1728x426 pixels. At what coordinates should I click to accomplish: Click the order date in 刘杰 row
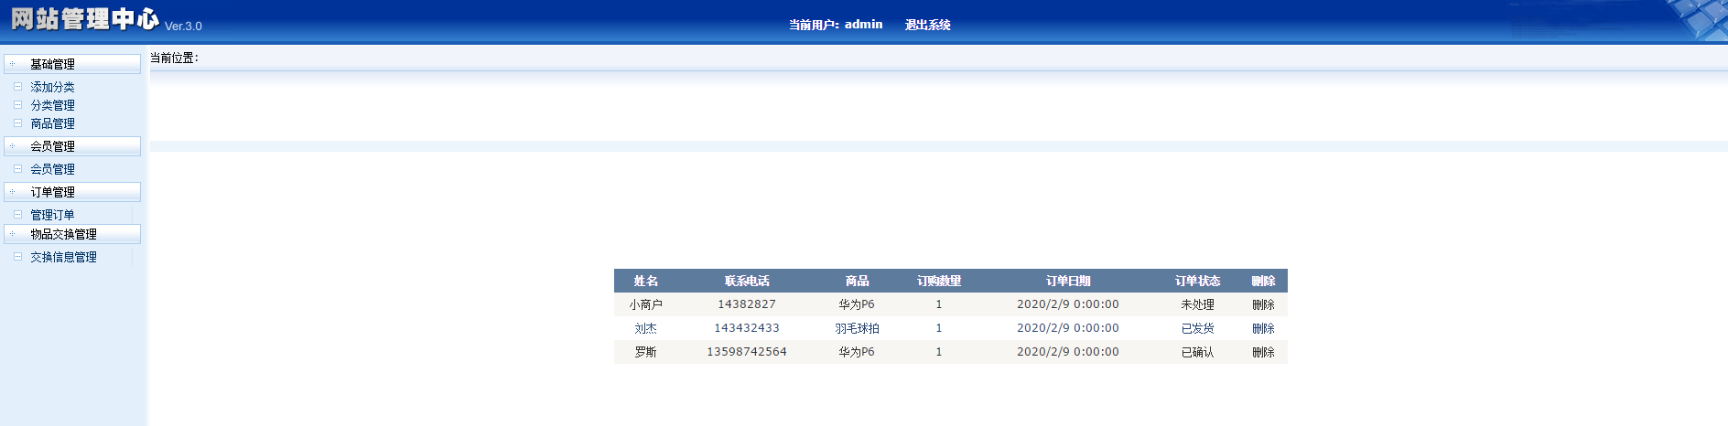[x=1068, y=328]
